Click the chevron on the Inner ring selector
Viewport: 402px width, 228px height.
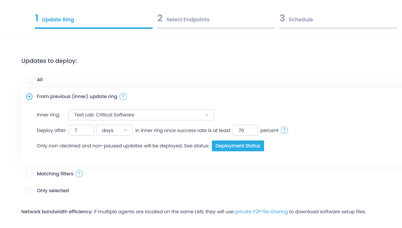coord(207,115)
